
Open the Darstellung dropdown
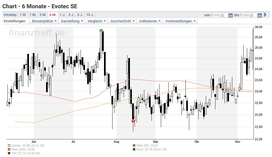coord(72,21)
